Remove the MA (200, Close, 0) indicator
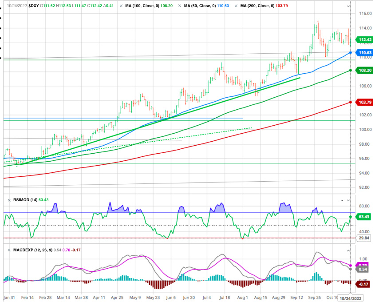This screenshot has width=375, height=302. [236, 6]
